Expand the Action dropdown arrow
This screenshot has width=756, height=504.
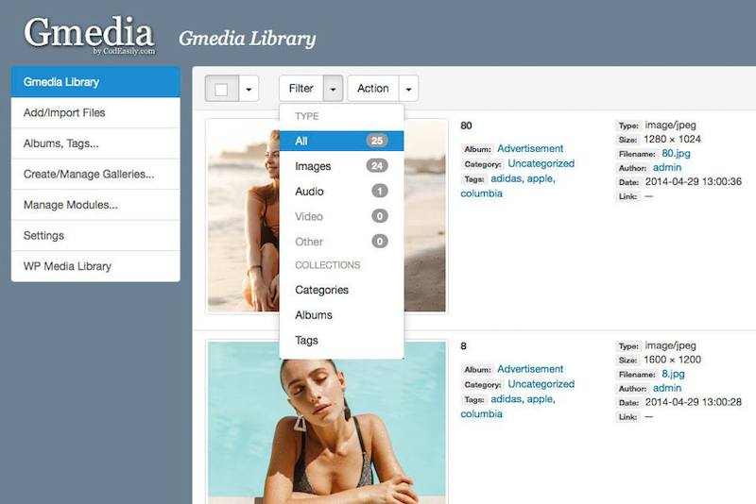coord(408,89)
